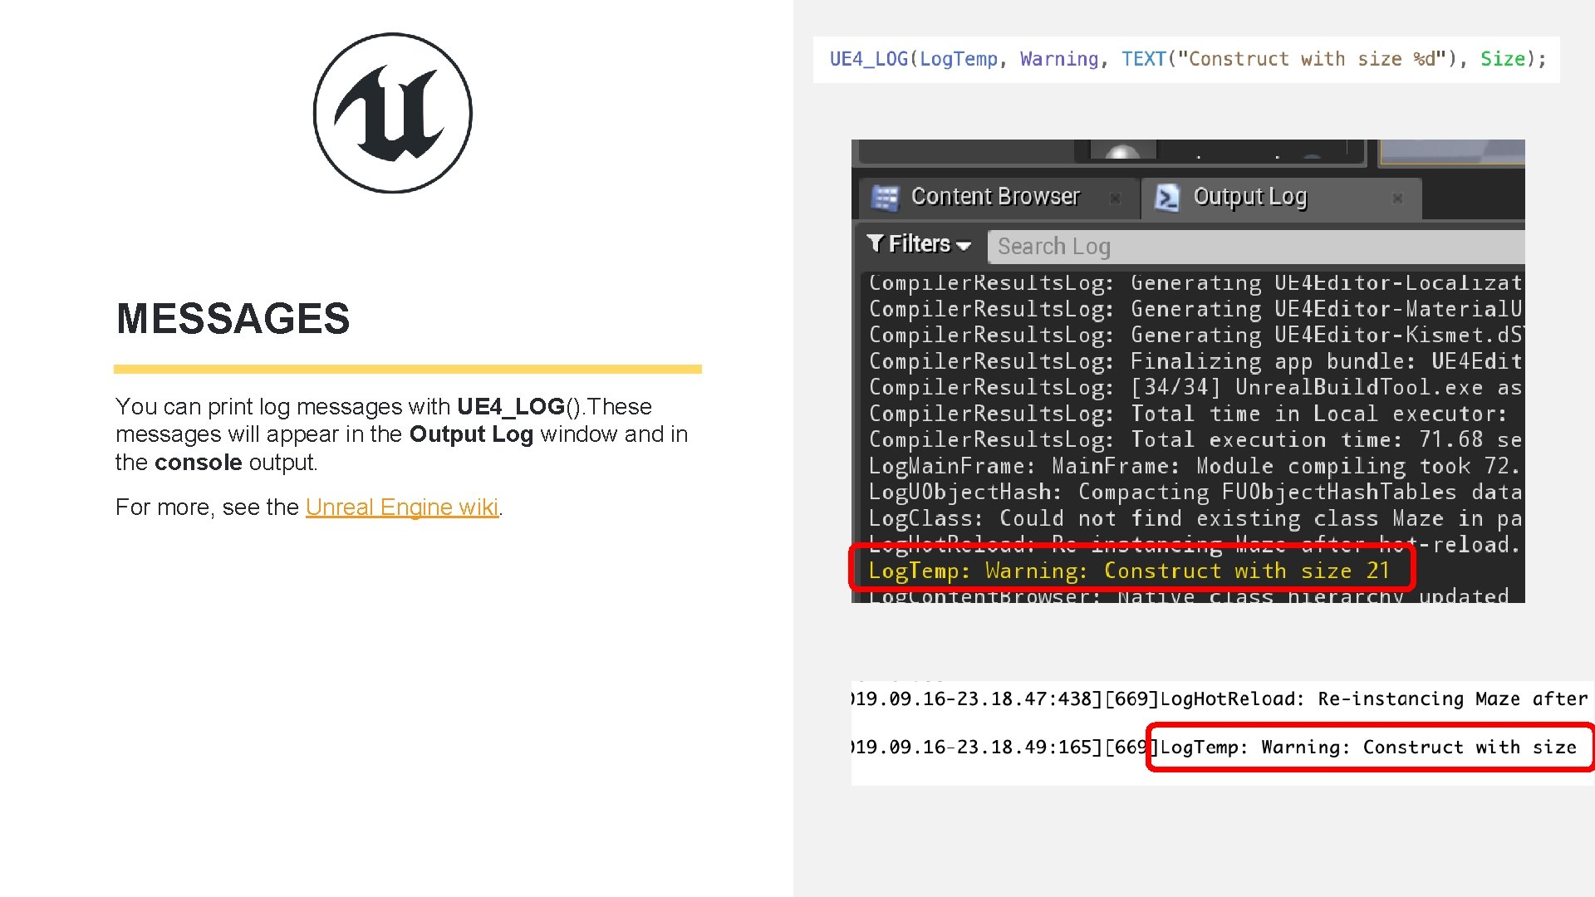This screenshot has width=1595, height=897.
Task: Click the Content Browser close button icon
Action: tap(1113, 197)
